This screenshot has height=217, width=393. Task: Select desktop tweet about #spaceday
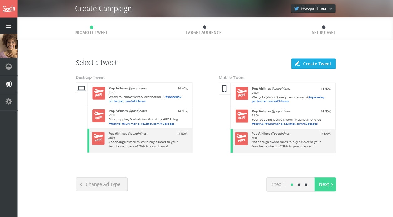[x=140, y=94]
